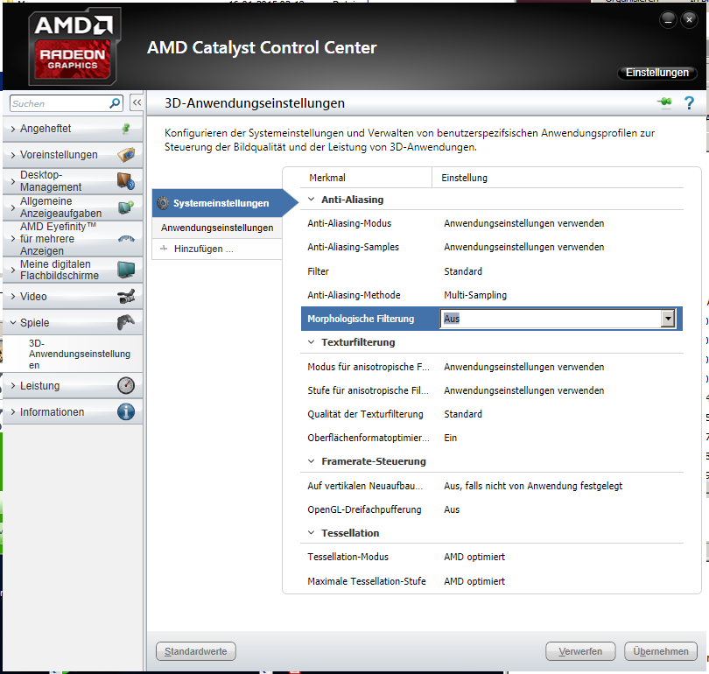Viewport: 709px width, 674px height.
Task: Close the Catalyst Control Center window
Action: click(x=689, y=20)
